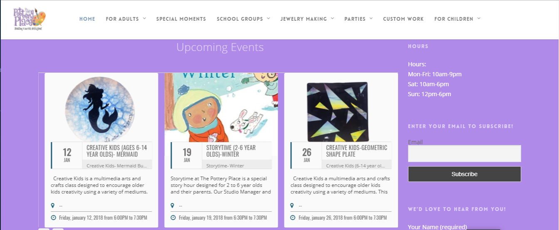Open the Jewelry Making dropdown arrow
The image size is (559, 230).
click(x=332, y=19)
